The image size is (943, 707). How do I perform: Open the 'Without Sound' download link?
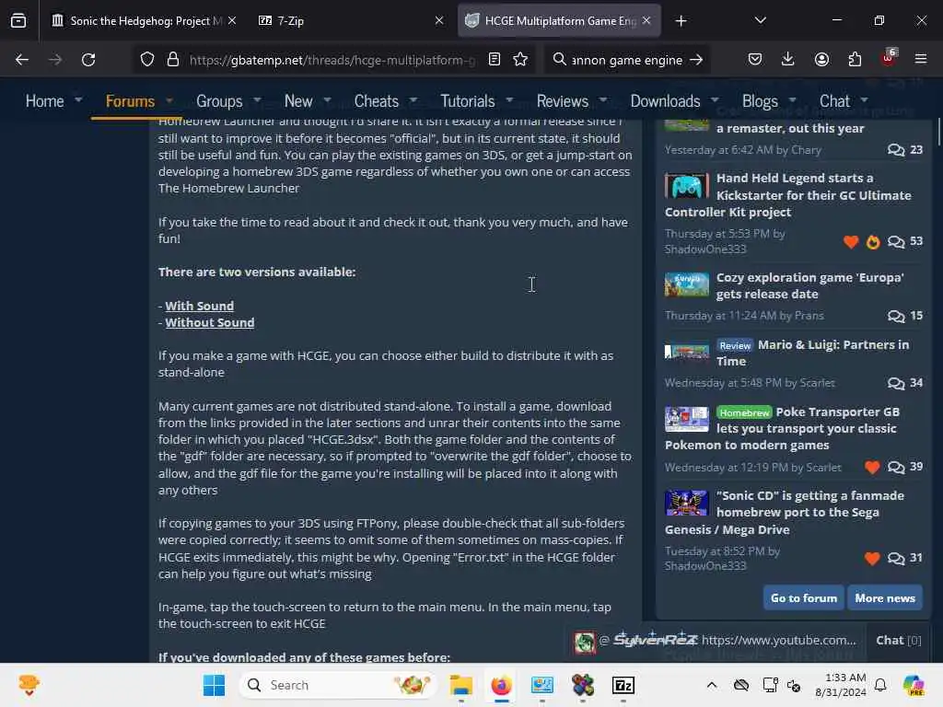[209, 323]
